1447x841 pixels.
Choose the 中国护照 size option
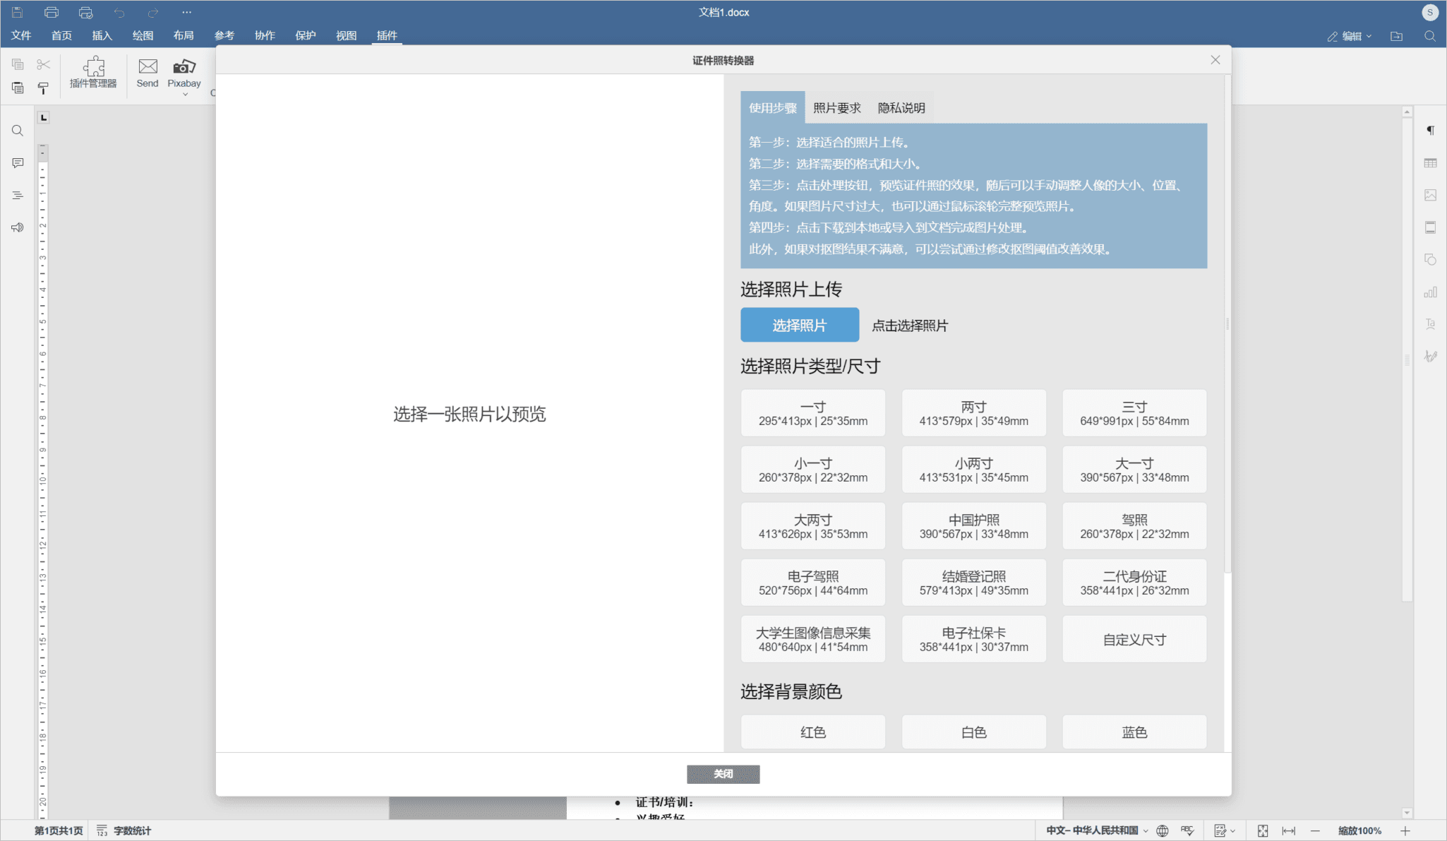(973, 525)
